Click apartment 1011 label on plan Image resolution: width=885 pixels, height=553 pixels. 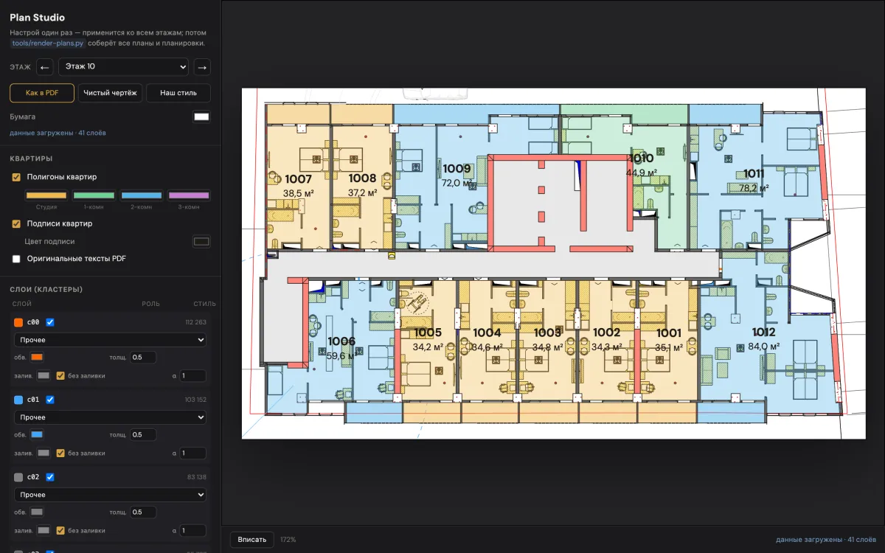pyautogui.click(x=754, y=173)
